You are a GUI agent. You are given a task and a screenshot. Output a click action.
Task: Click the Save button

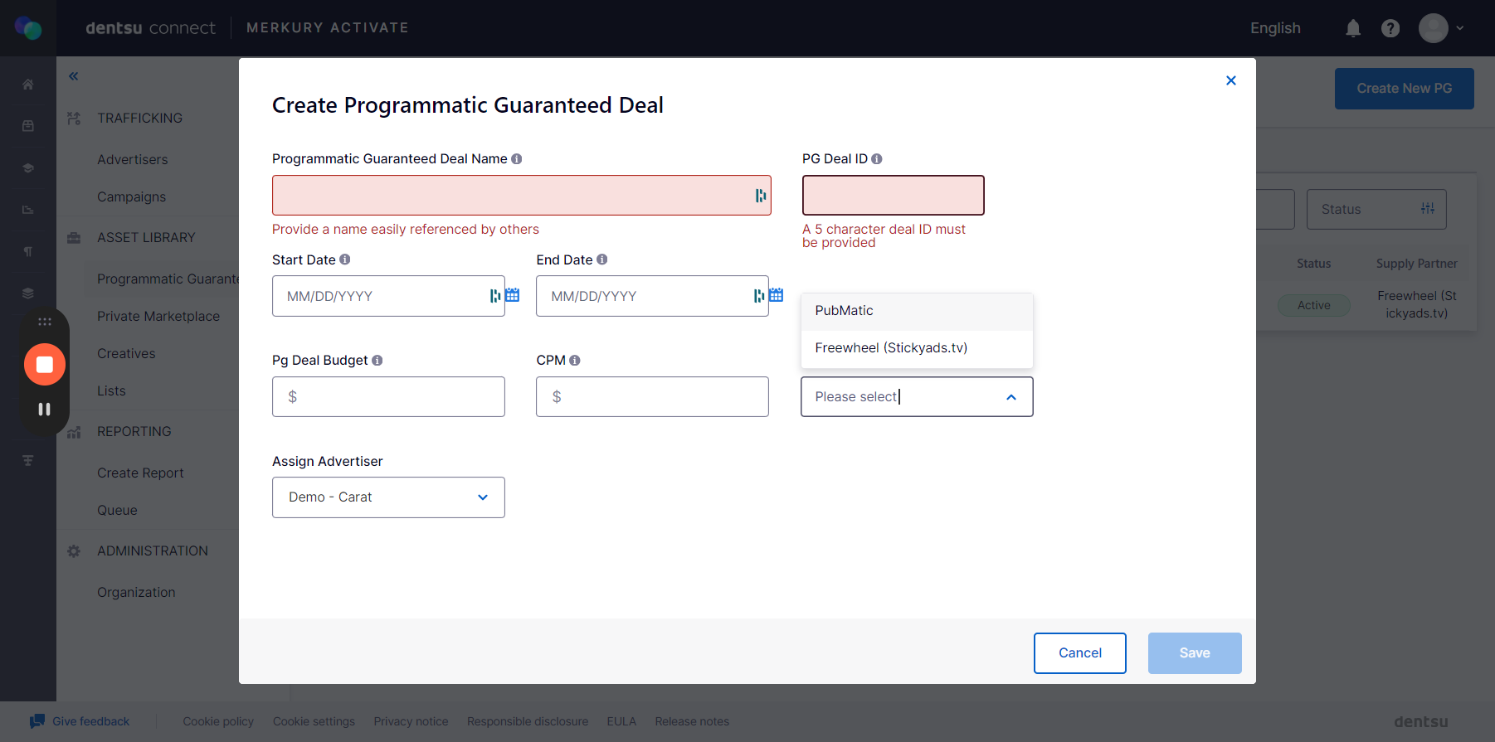coord(1195,653)
